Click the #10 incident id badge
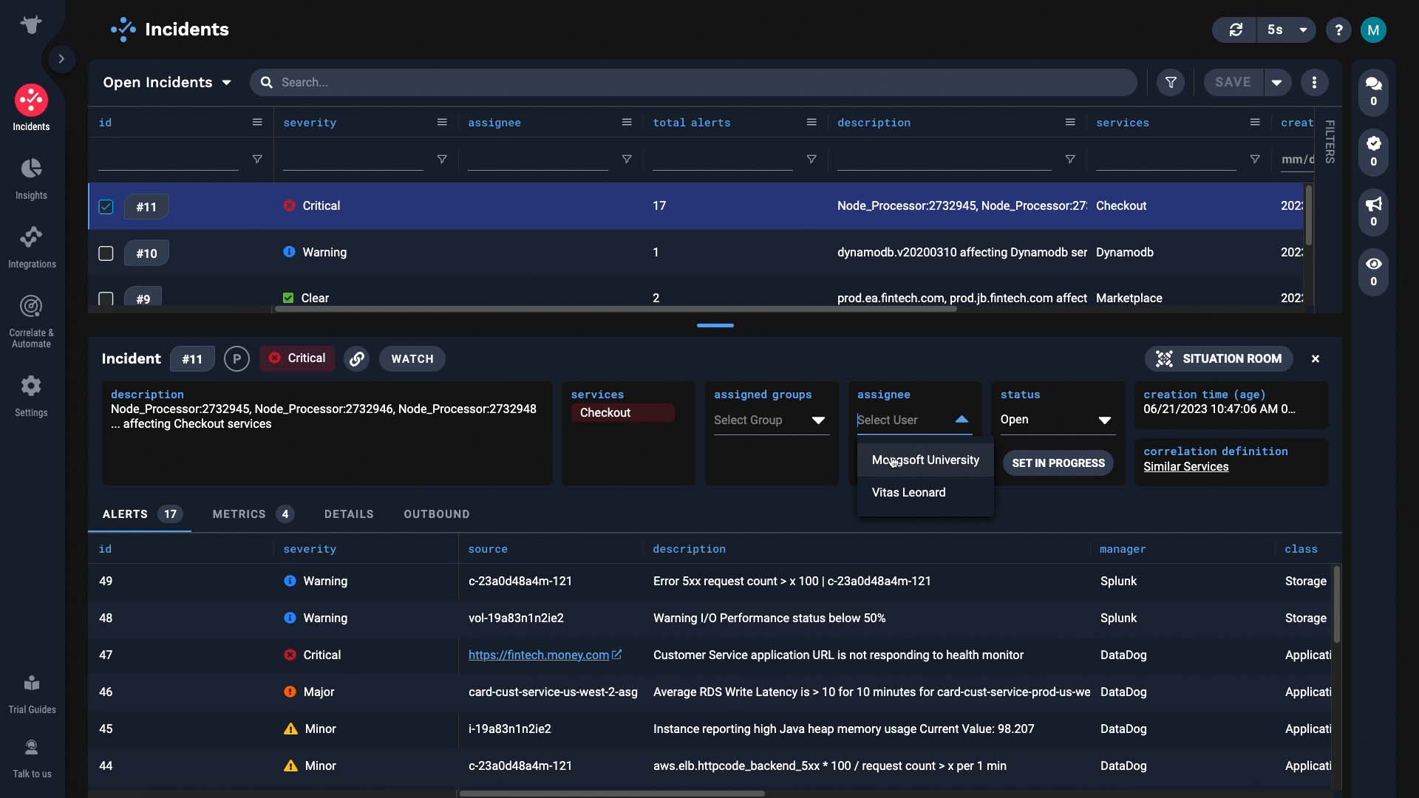This screenshot has height=798, width=1419. tap(146, 253)
